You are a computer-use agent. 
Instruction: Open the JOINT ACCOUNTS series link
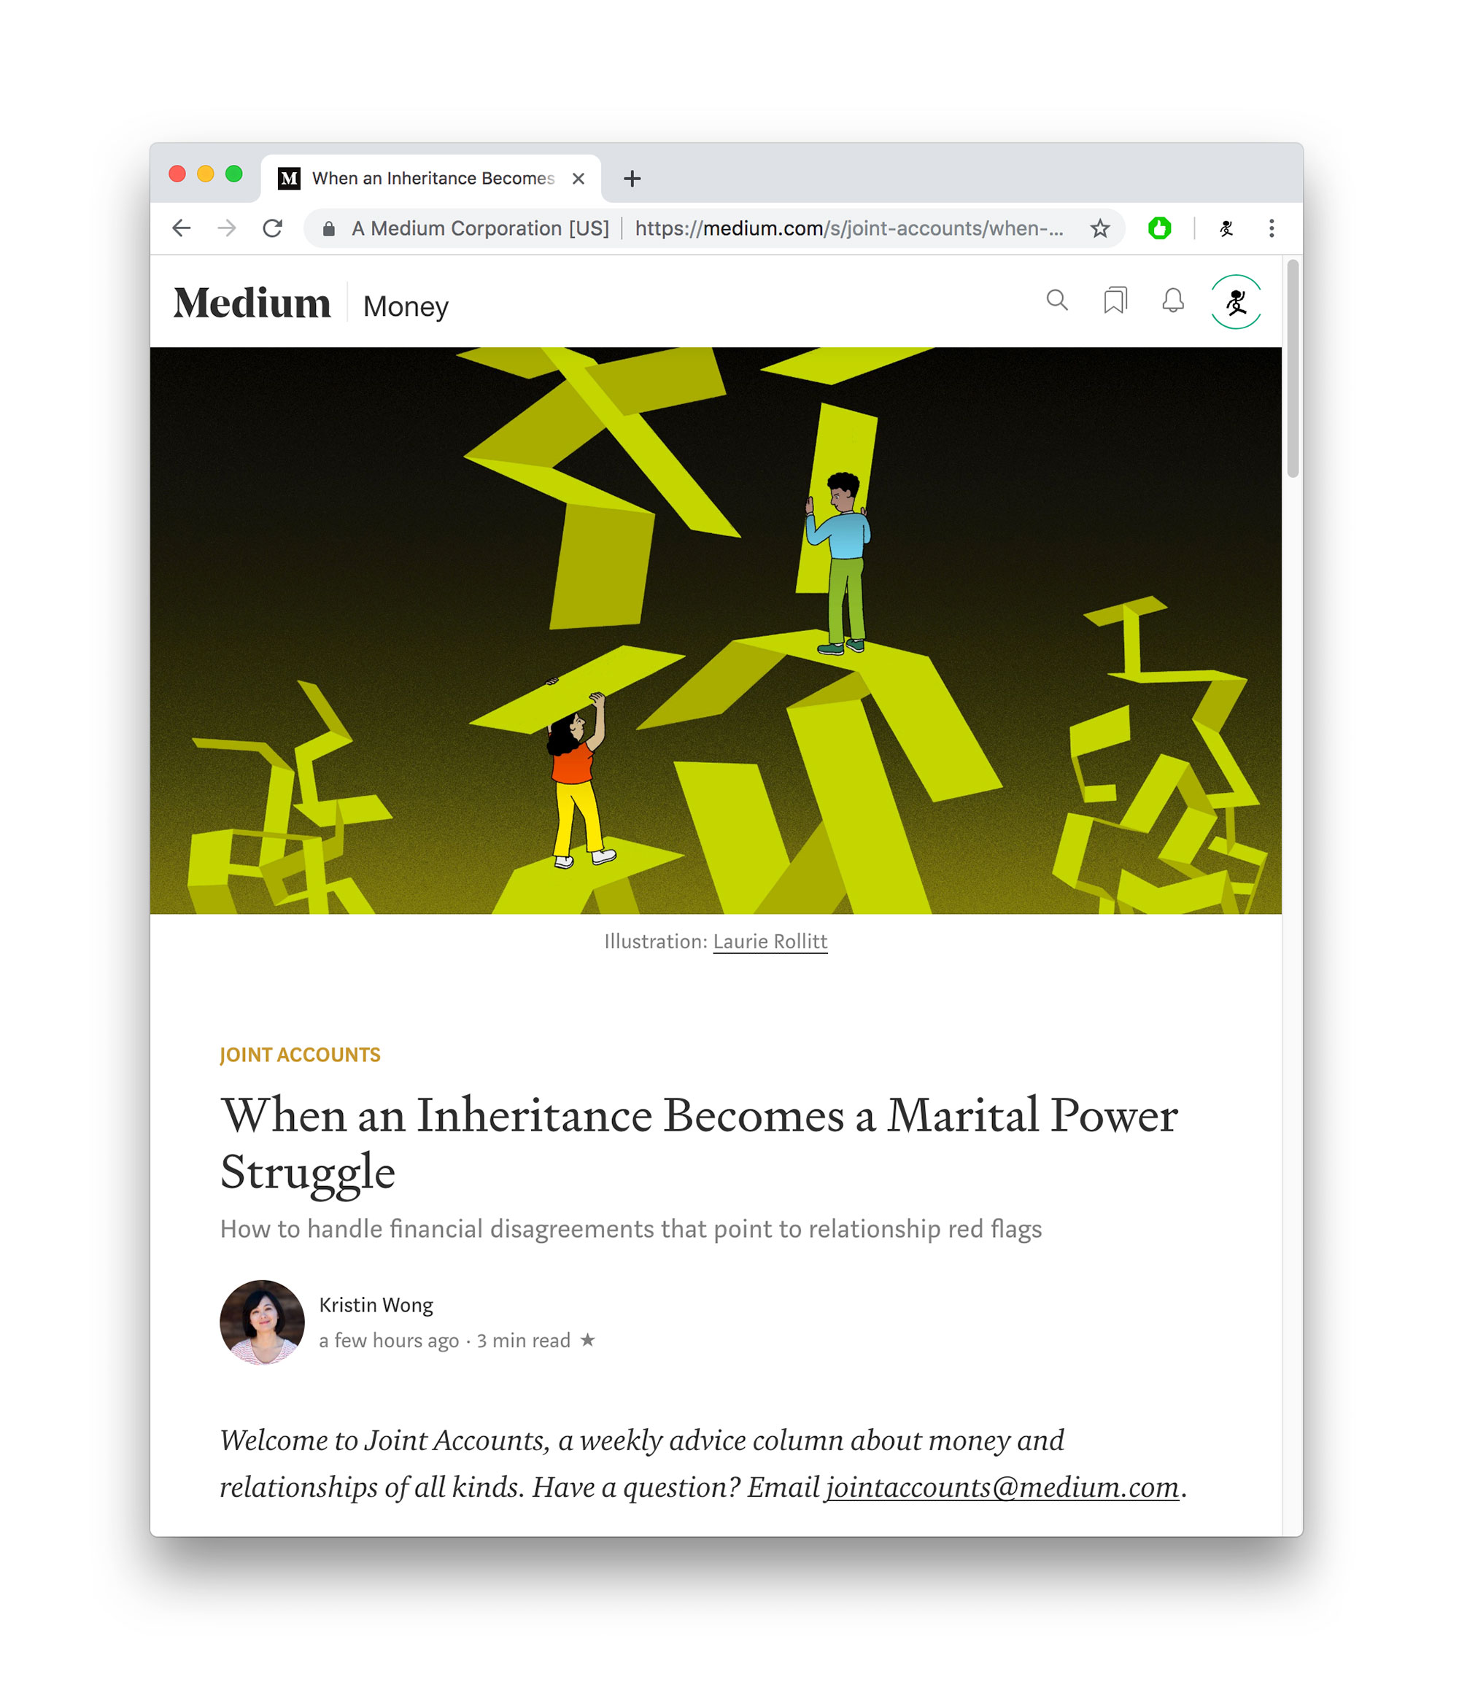300,1055
